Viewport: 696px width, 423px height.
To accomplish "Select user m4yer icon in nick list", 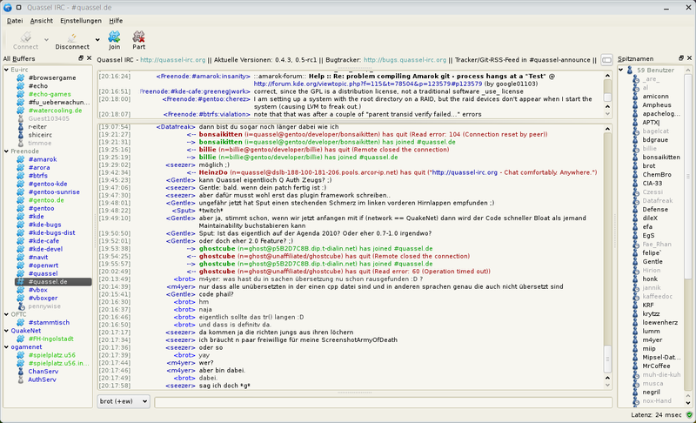I will 636,339.
